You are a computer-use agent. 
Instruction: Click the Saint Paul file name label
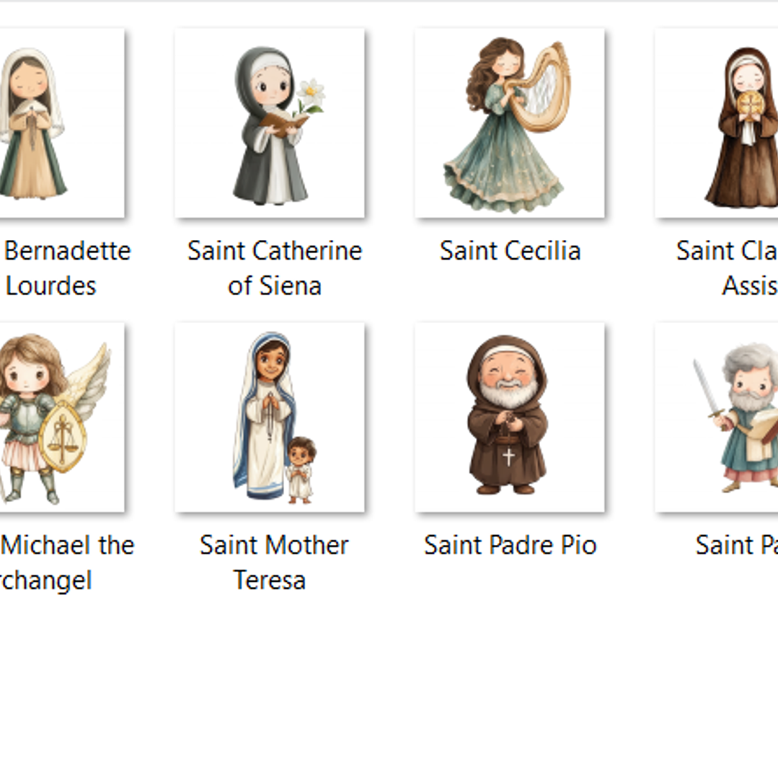[x=735, y=545]
